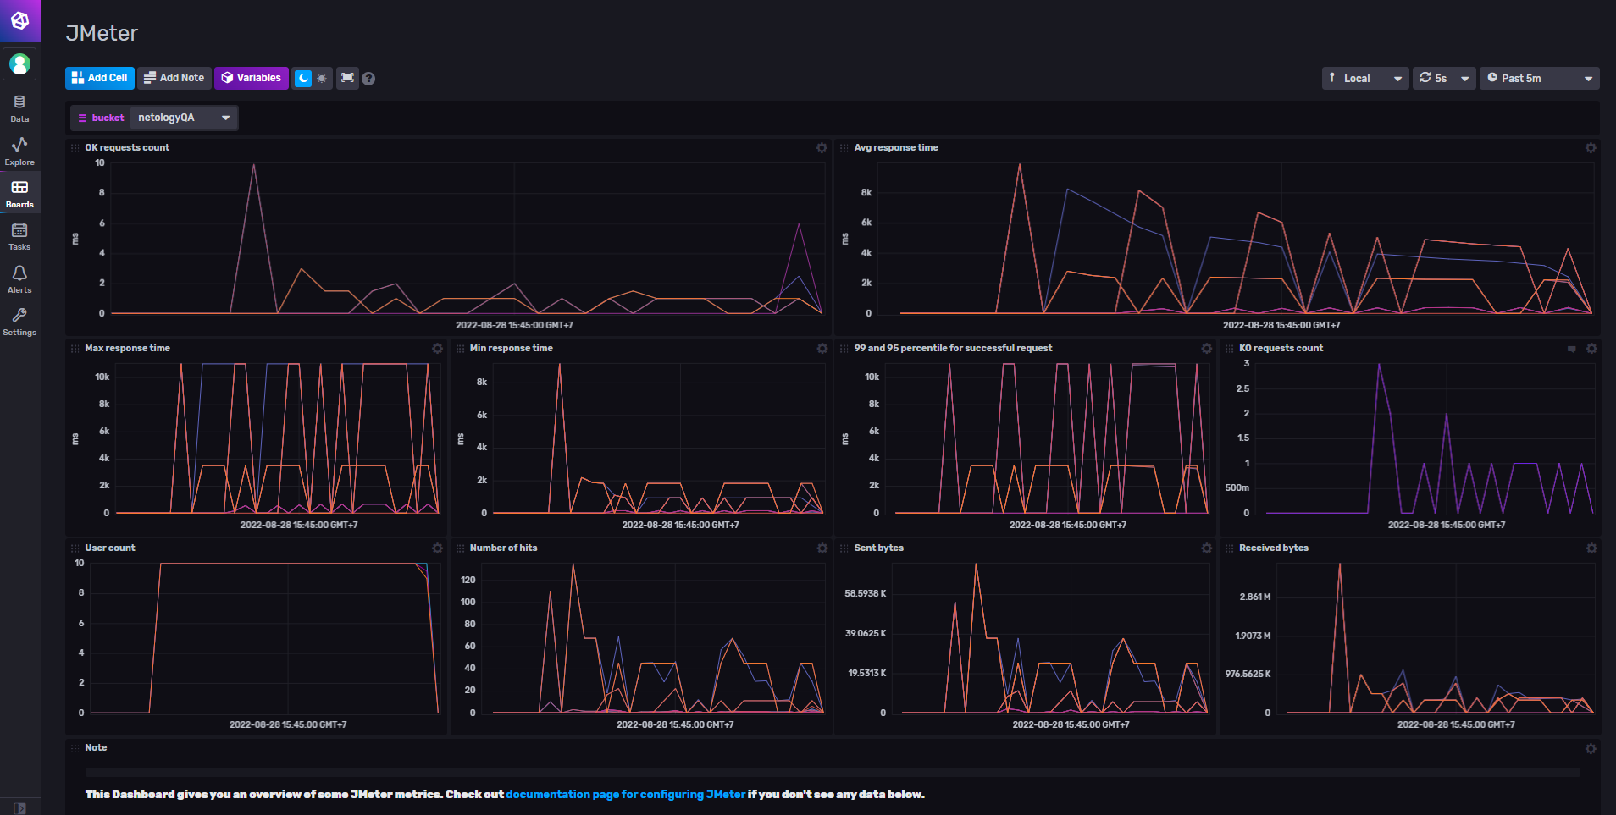Enable presentation mode
The height and width of the screenshot is (815, 1616).
click(347, 78)
